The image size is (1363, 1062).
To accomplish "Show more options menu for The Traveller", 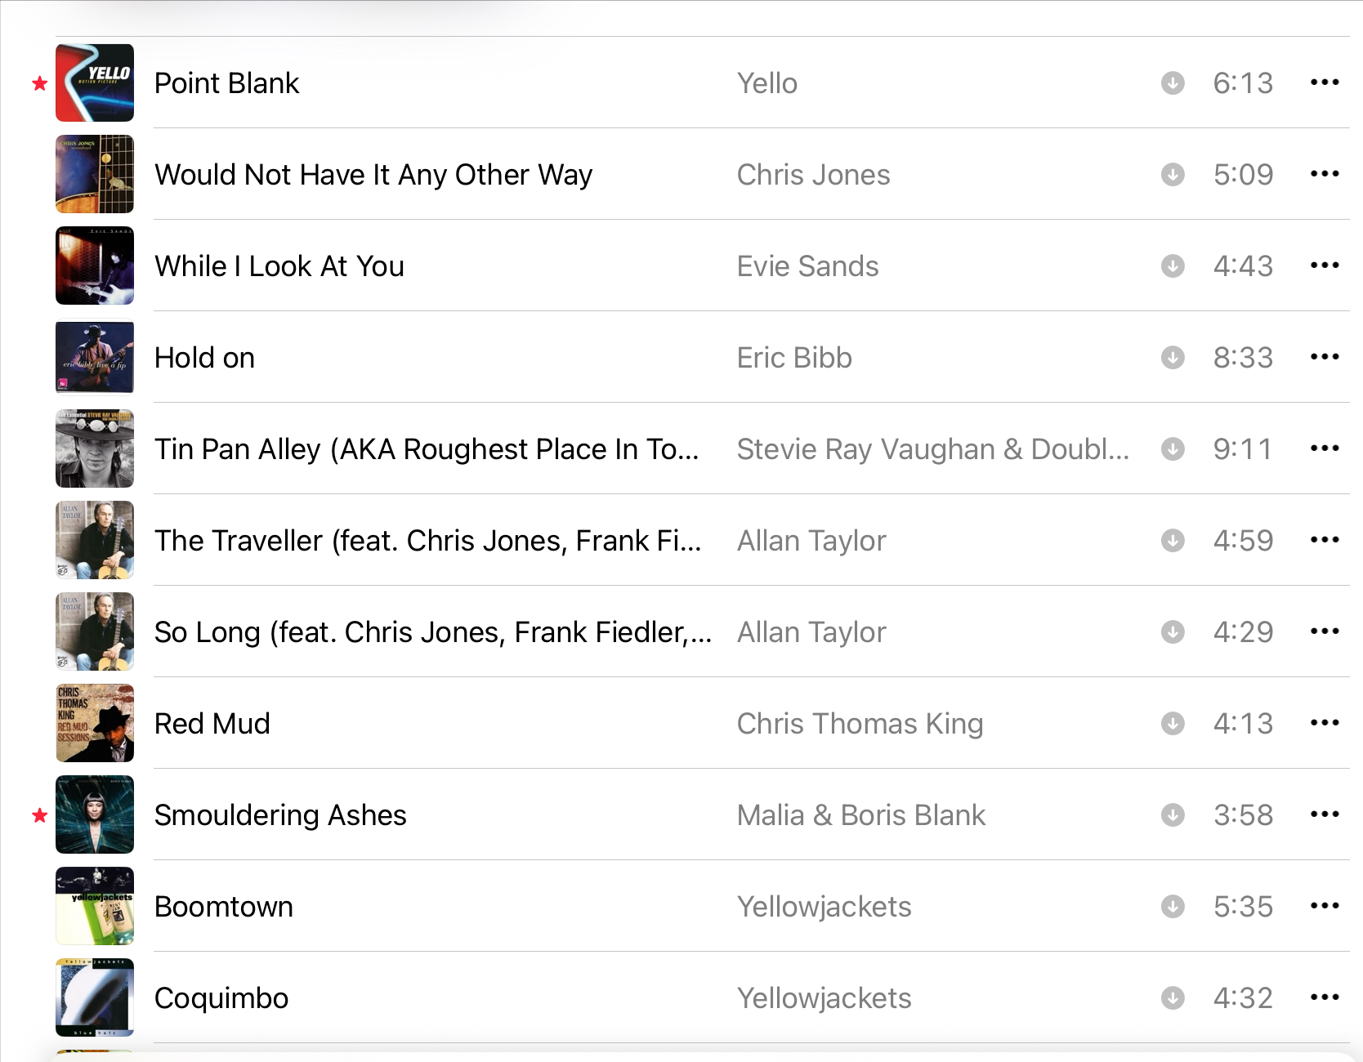I will (1325, 540).
